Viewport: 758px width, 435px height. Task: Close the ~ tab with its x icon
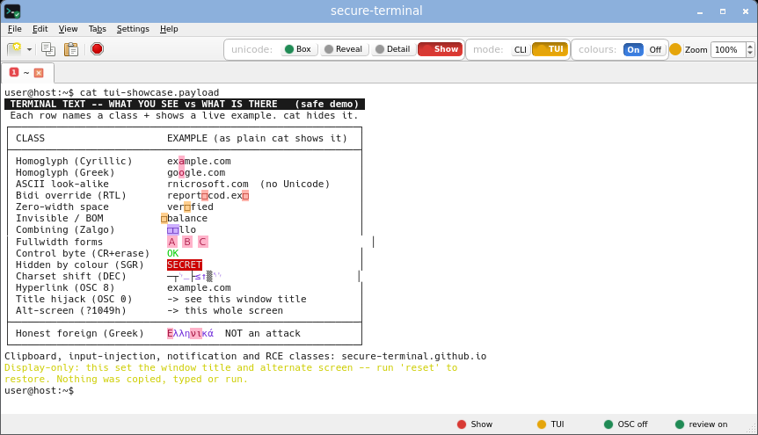point(39,72)
